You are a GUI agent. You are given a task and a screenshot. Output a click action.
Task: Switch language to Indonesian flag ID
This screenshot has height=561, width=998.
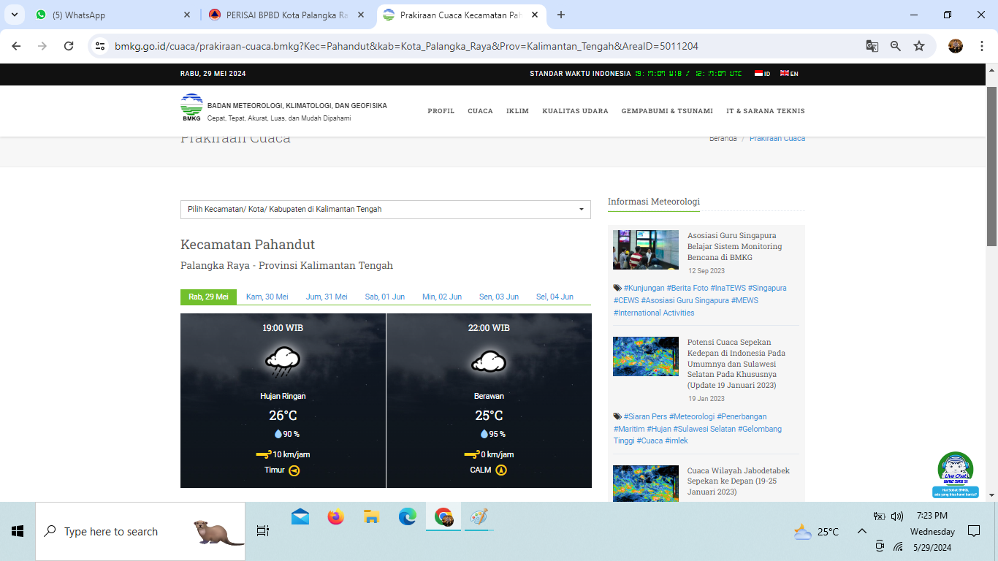(762, 74)
